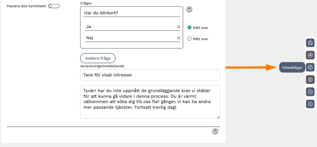Screen dimensions: 317x147
Task: Toggle 'Passera alla kandidater' switch
Action: coord(53,6)
